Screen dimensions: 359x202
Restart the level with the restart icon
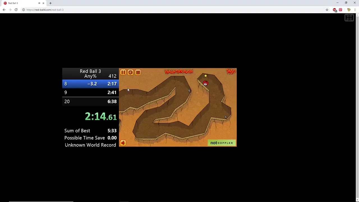pos(130,72)
